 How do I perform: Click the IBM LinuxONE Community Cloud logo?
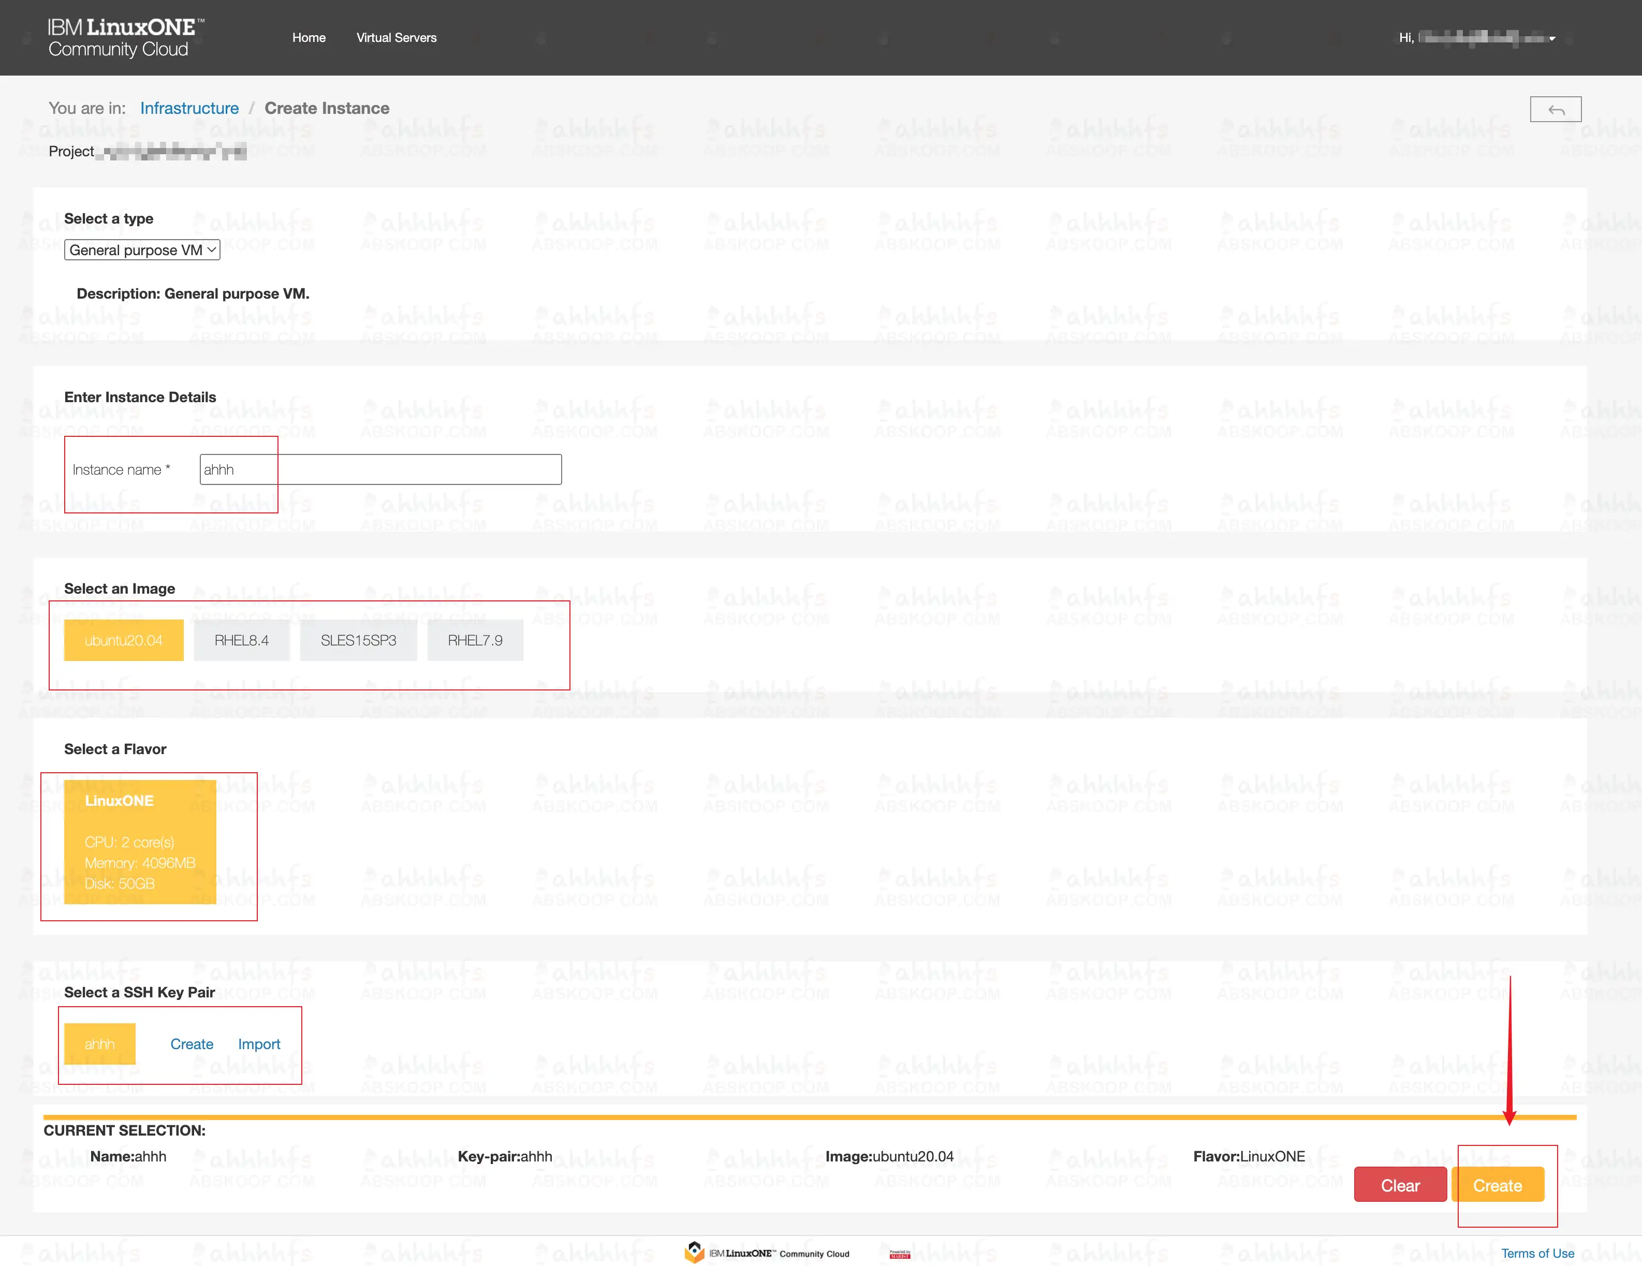pyautogui.click(x=126, y=38)
